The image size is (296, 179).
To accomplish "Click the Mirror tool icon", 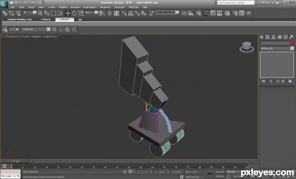I will click(184, 13).
